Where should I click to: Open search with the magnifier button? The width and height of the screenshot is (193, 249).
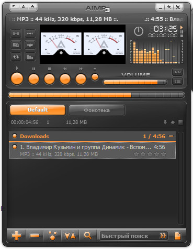tap(88, 236)
